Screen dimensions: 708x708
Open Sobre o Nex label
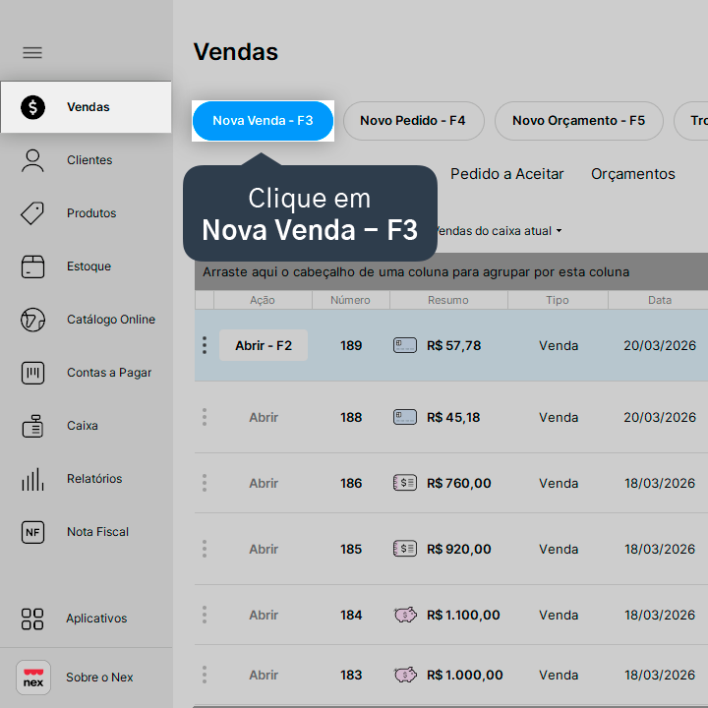pos(99,678)
